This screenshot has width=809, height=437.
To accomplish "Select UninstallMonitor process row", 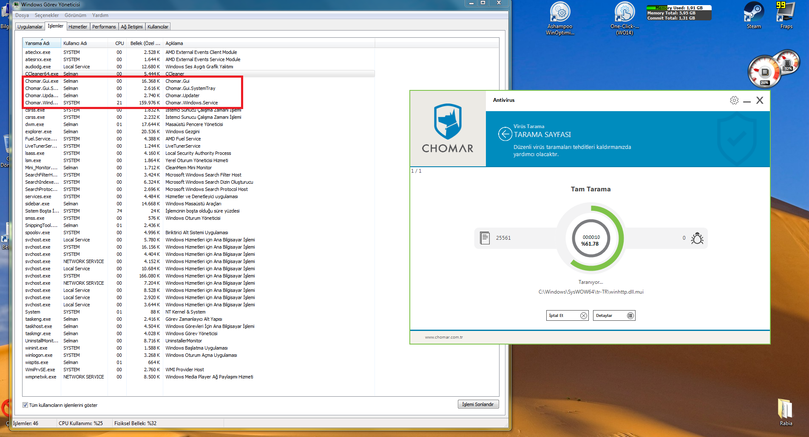I will pyautogui.click(x=199, y=341).
